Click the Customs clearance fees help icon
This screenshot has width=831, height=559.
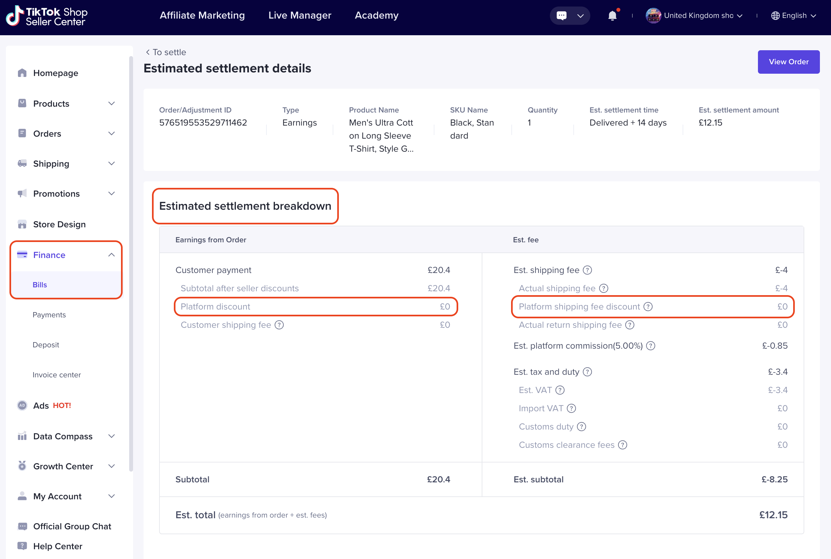623,445
